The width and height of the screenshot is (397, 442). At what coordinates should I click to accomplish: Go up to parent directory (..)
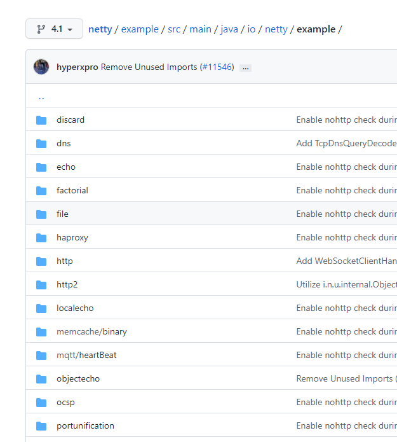coord(41,97)
